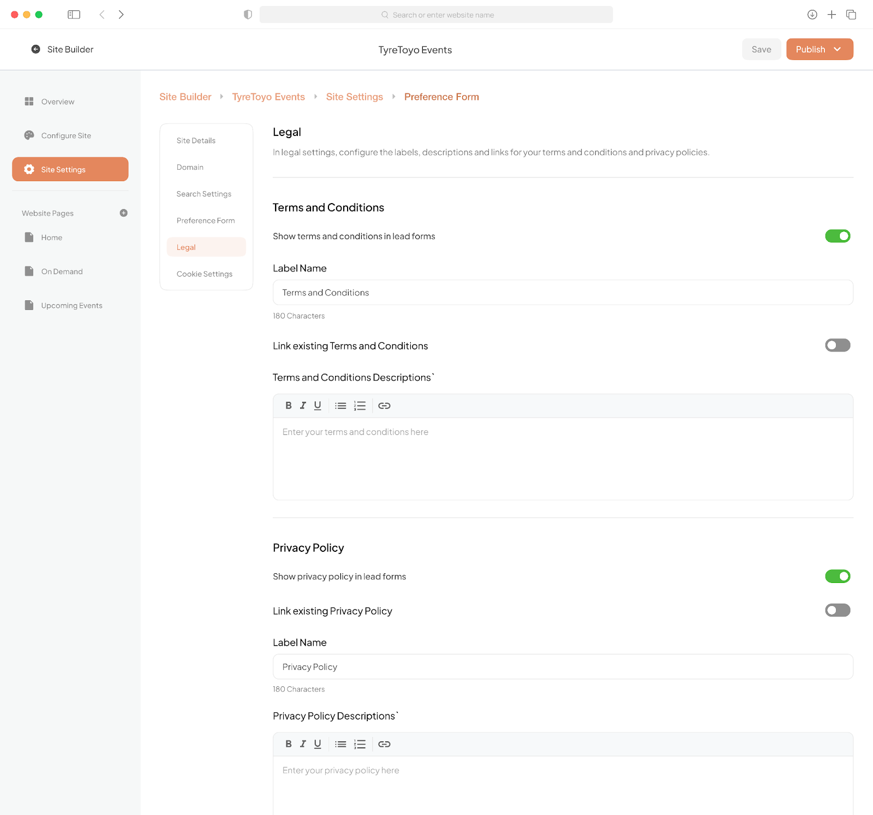Image resolution: width=873 pixels, height=815 pixels.
Task: Click the privacy shield icon near address bar
Action: tap(248, 15)
